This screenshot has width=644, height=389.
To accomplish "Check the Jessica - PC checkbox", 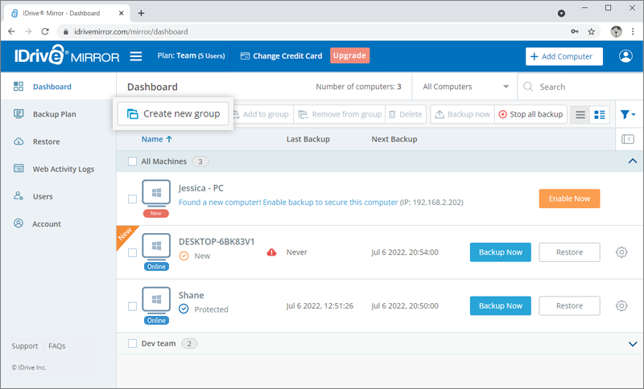I will point(132,199).
